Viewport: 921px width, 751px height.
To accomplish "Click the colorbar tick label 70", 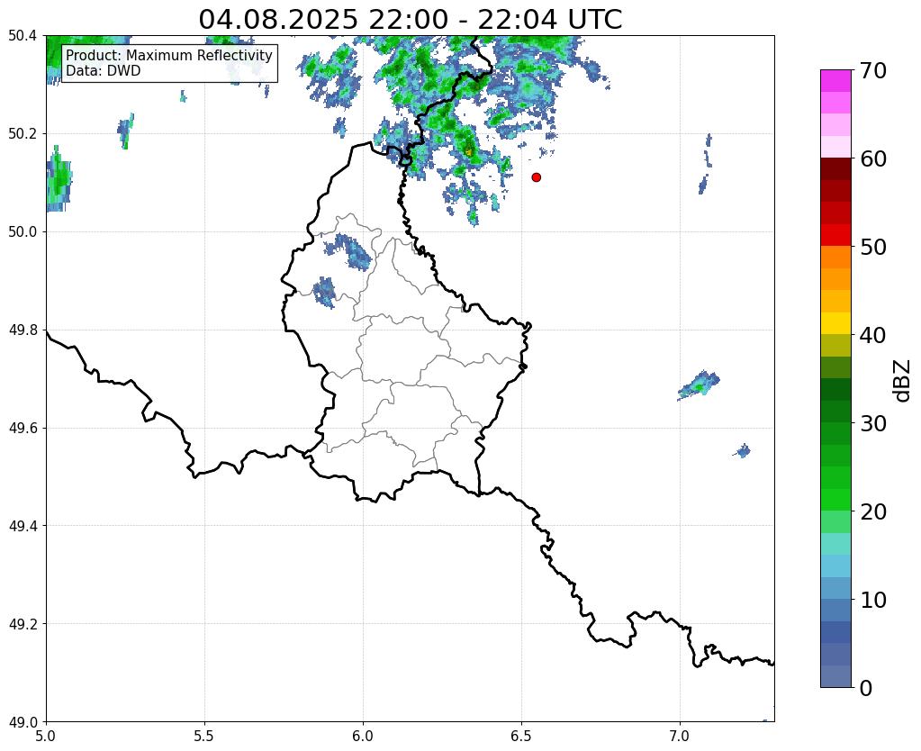I will tap(873, 70).
